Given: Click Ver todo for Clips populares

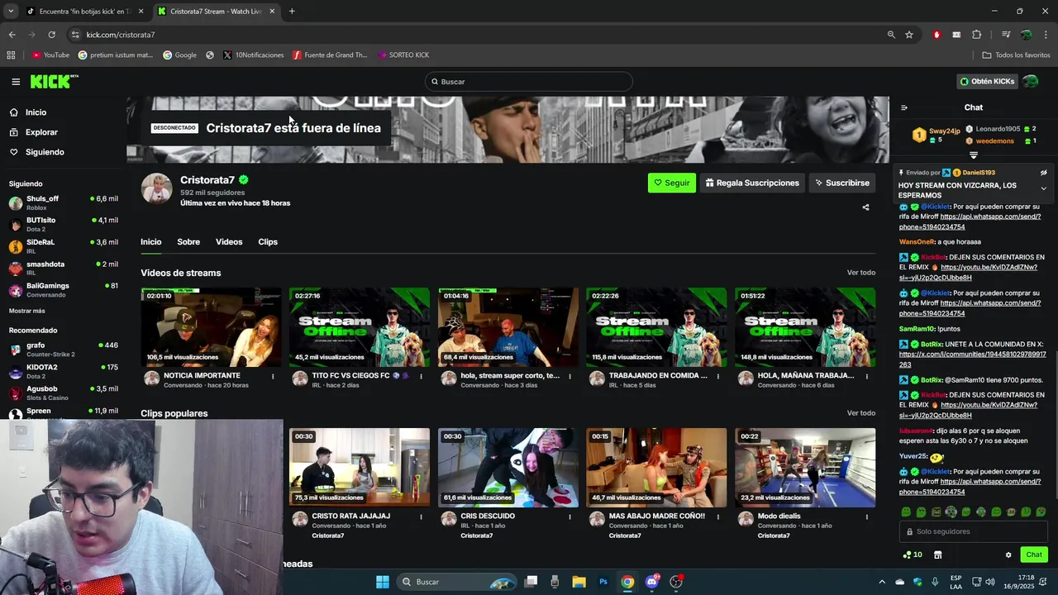Looking at the screenshot, I should pyautogui.click(x=860, y=413).
